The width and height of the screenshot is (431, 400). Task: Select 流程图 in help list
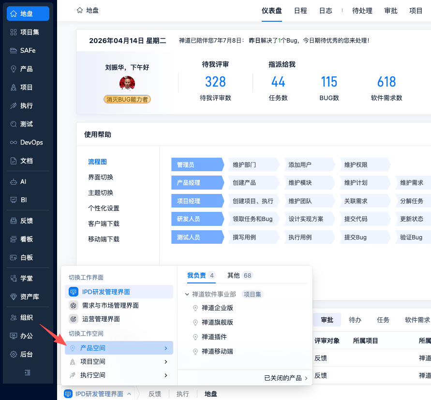pos(97,162)
